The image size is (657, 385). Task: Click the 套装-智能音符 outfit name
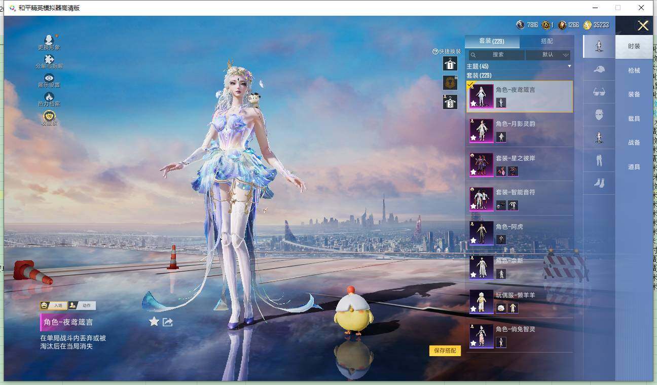pos(515,192)
